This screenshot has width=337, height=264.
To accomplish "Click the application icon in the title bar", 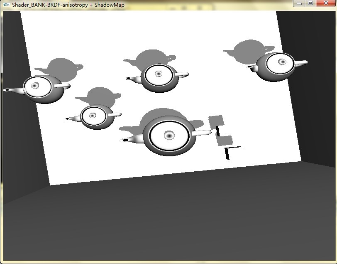I will point(7,5).
